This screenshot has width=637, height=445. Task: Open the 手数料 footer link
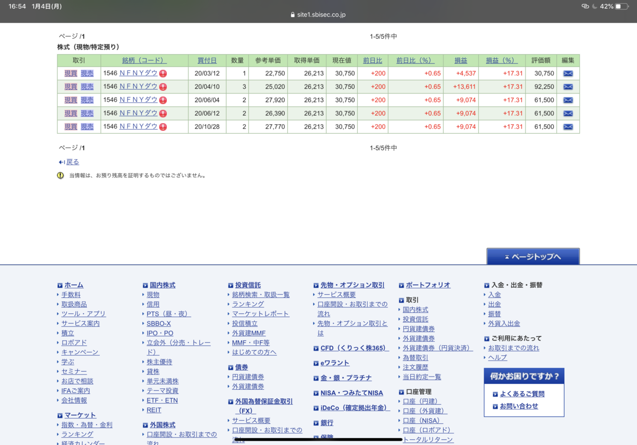pos(71,295)
